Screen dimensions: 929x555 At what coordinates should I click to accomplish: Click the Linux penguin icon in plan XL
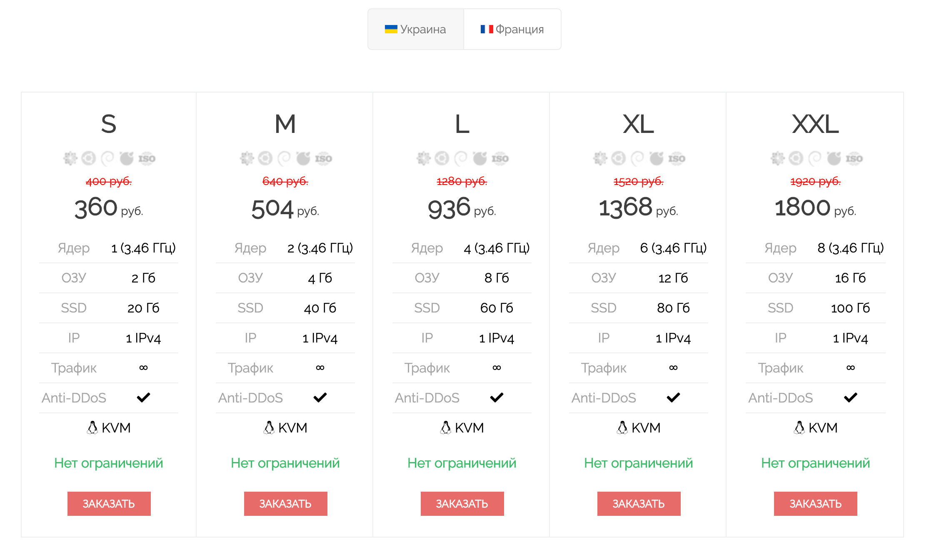pyautogui.click(x=622, y=427)
